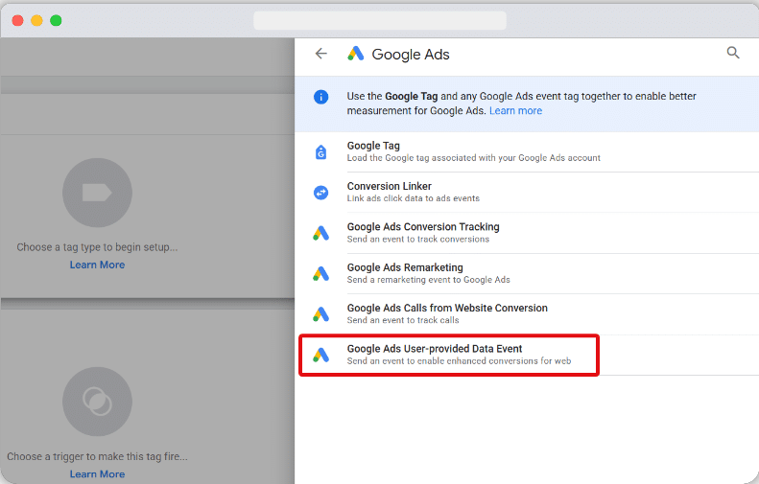Click the green maximize window button

(57, 20)
